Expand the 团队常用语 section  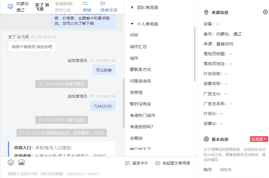point(132,7)
